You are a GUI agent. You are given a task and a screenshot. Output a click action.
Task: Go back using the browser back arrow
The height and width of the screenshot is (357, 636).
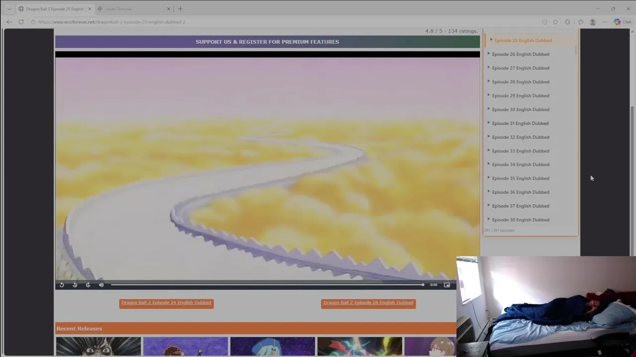(x=9, y=22)
